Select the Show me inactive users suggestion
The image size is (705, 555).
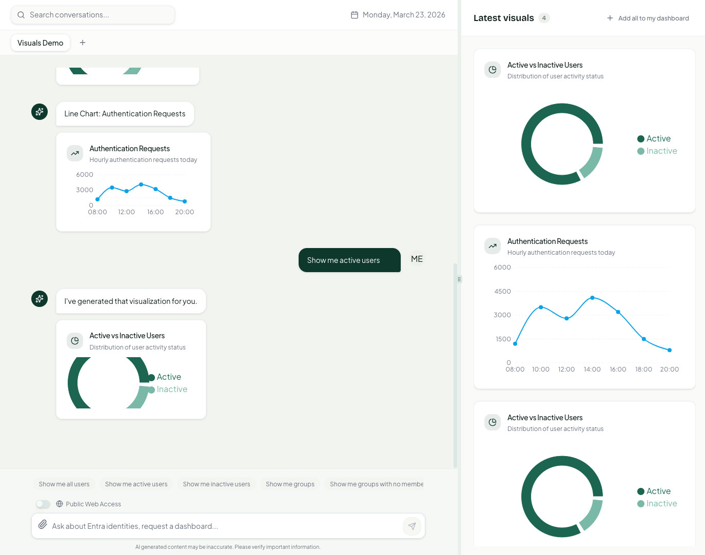(216, 484)
